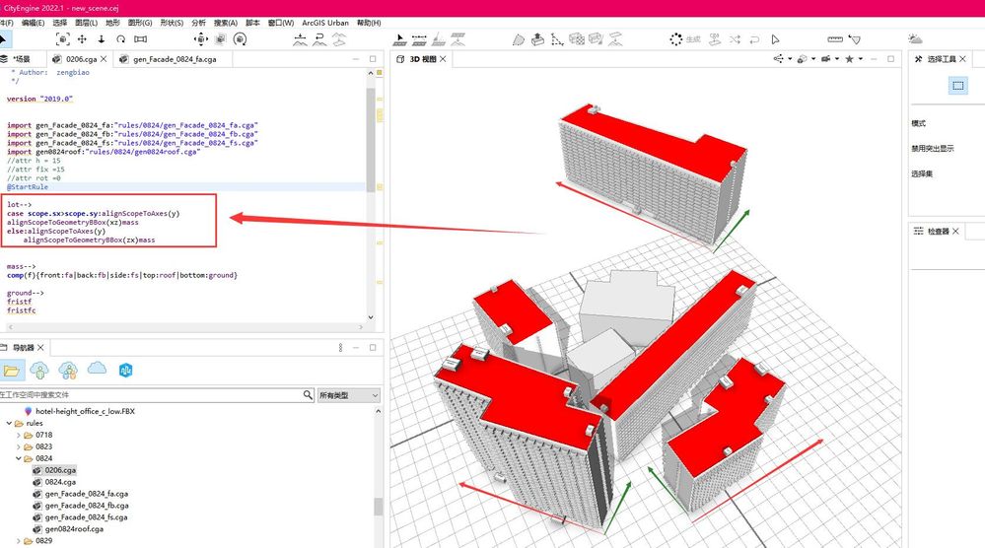This screenshot has width=985, height=548.
Task: Click the blue hexagon ESRI.R&D icon
Action: click(x=125, y=371)
